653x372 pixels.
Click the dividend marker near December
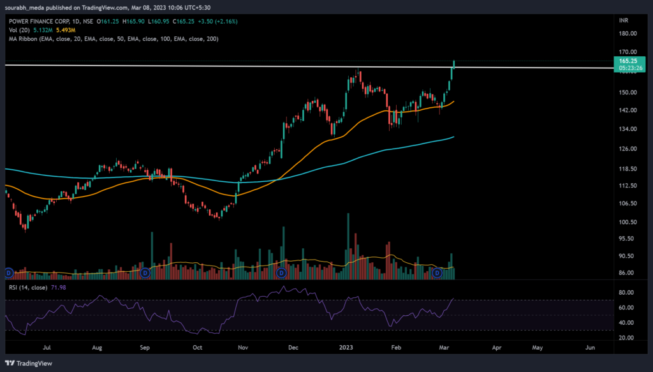[x=281, y=272]
